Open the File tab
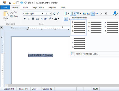The image size is (119, 91). click(5, 7)
